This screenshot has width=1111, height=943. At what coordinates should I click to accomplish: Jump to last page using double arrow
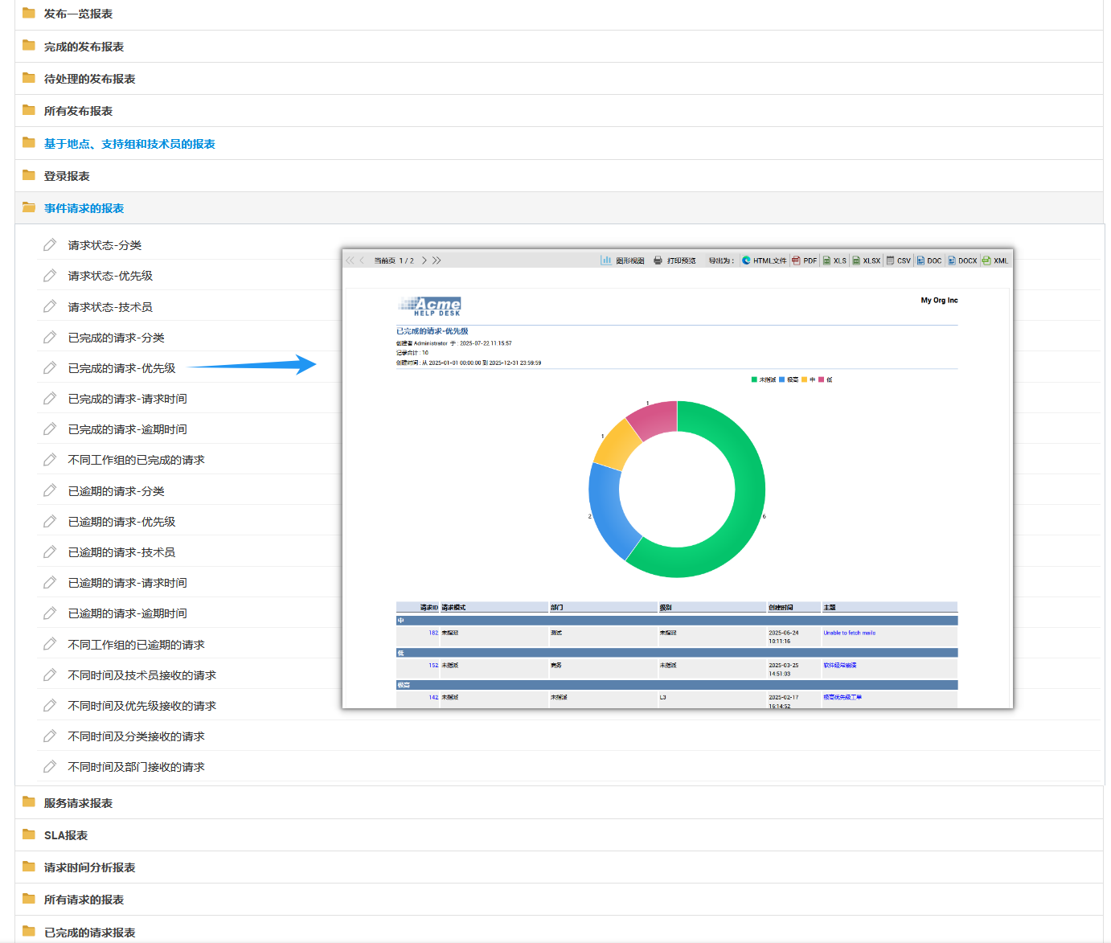[437, 260]
